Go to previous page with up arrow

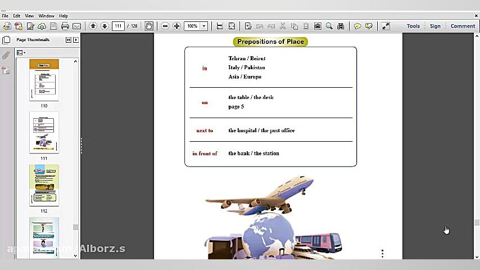coord(93,26)
